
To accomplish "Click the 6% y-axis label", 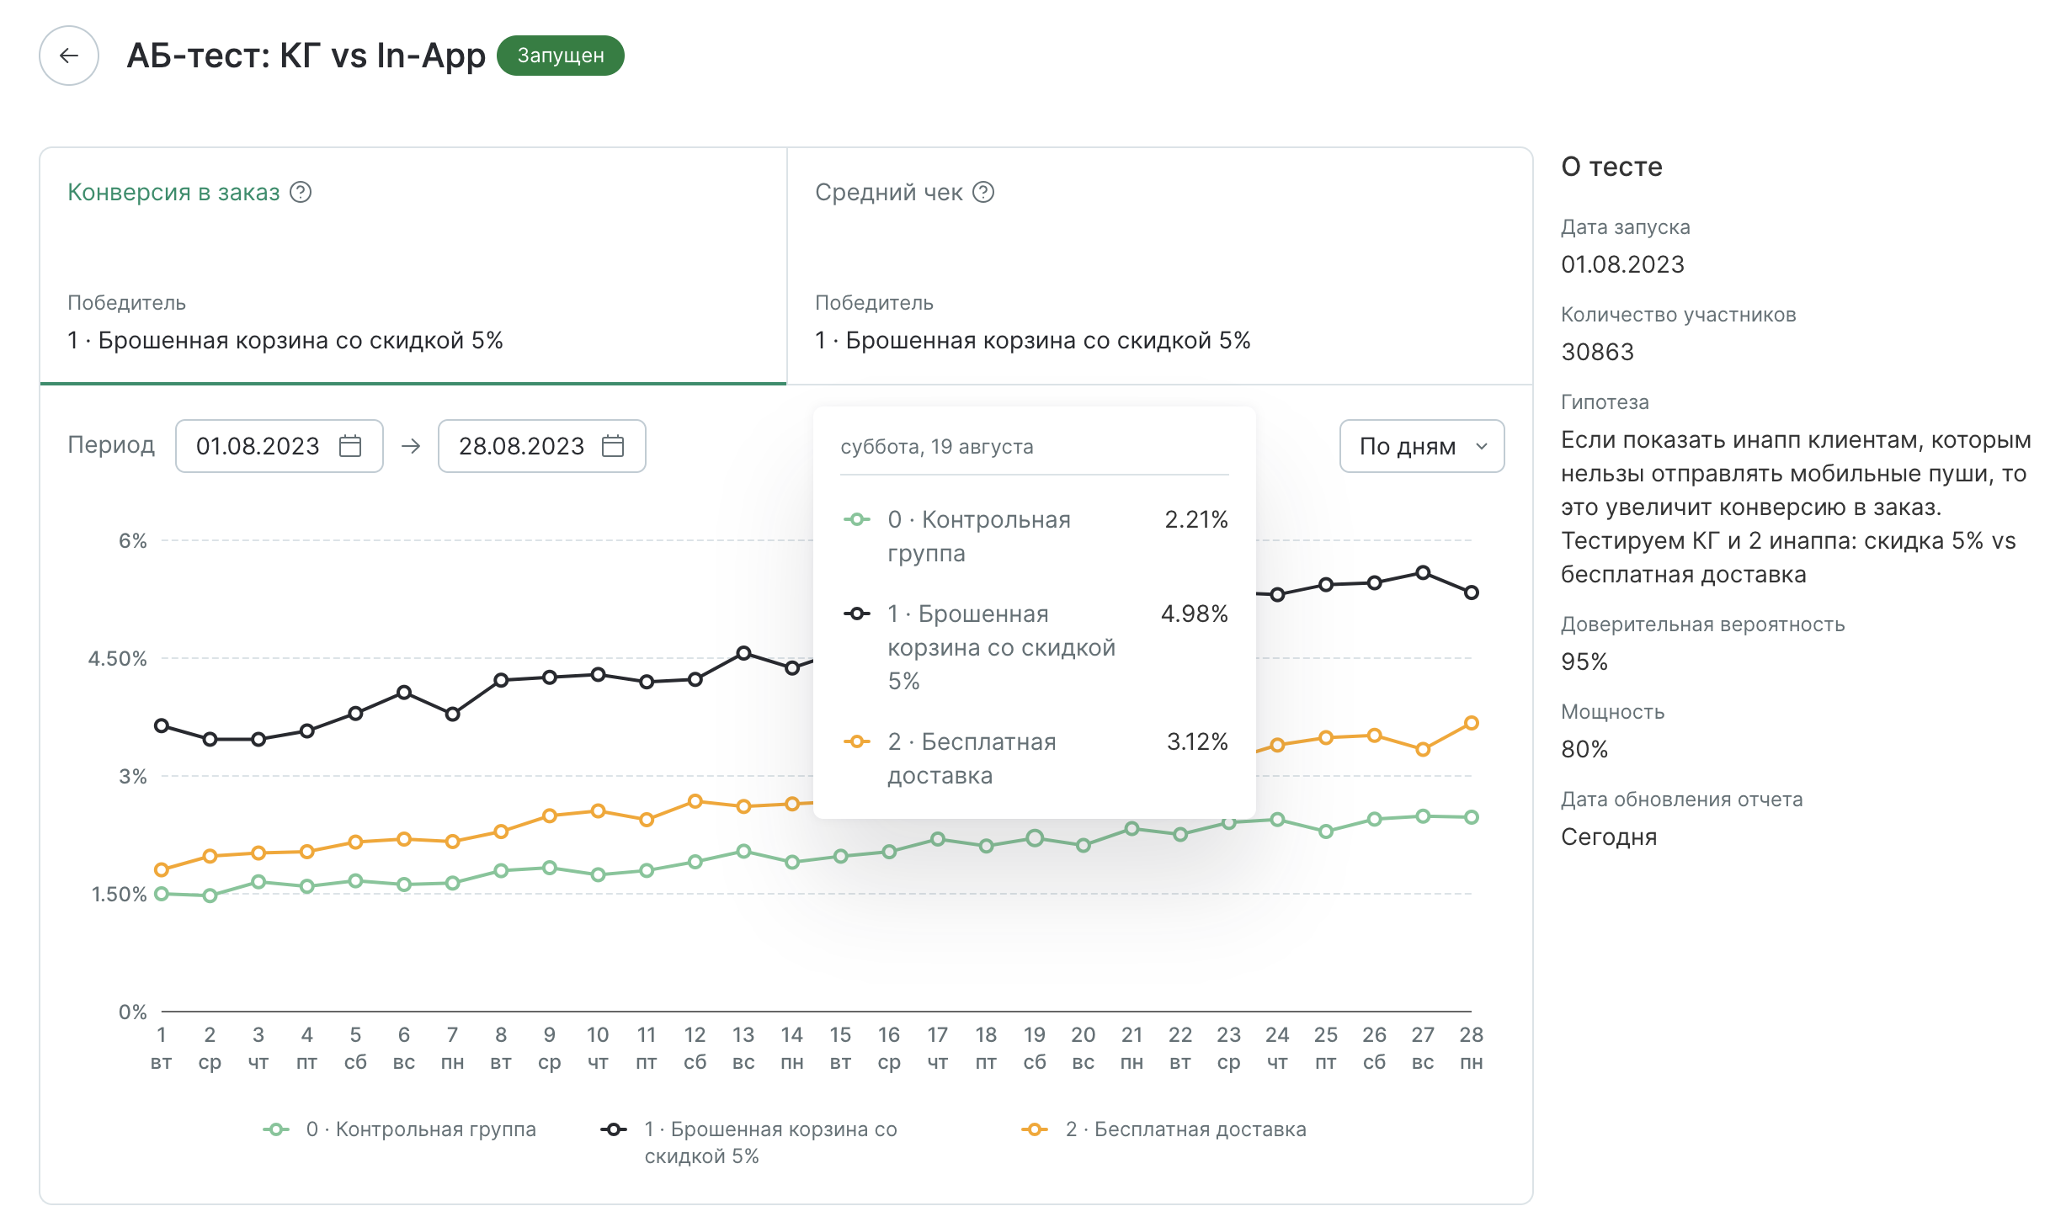I will (x=133, y=540).
